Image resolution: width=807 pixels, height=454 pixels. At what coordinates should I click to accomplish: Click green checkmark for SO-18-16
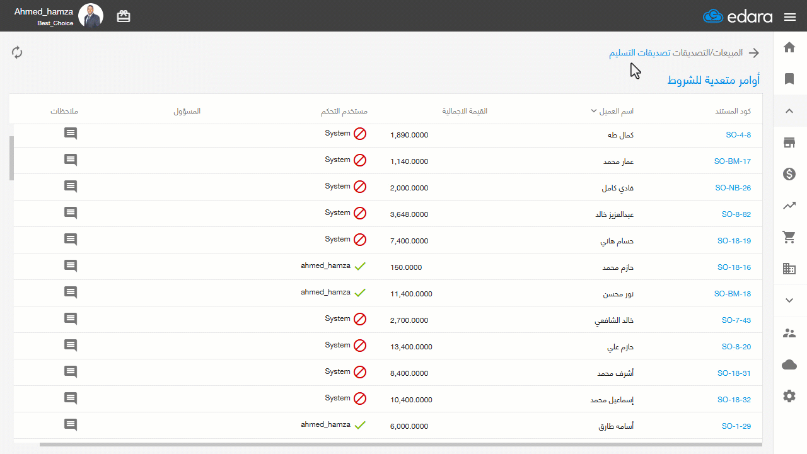point(360,266)
